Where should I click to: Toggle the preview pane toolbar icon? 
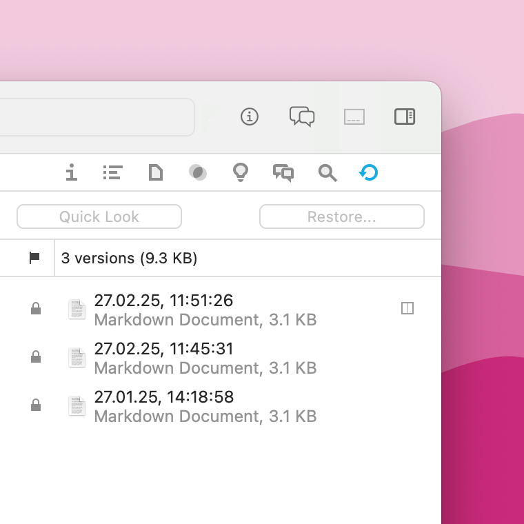354,117
